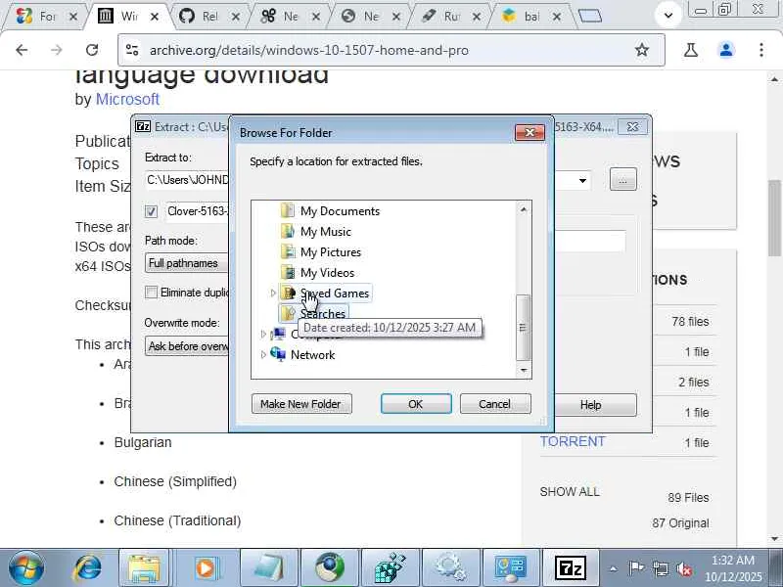Go back in Chrome
Viewport: 783px width, 587px height.
[x=22, y=50]
